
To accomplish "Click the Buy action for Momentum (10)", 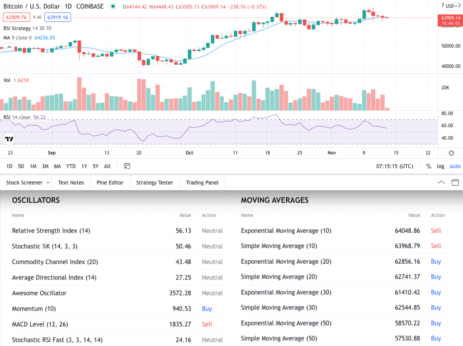I will (x=207, y=309).
